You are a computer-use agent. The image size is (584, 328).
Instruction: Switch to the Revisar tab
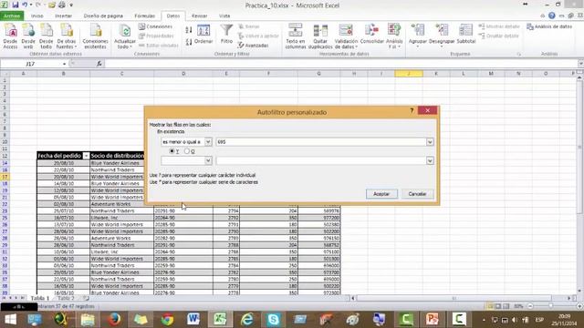(199, 16)
